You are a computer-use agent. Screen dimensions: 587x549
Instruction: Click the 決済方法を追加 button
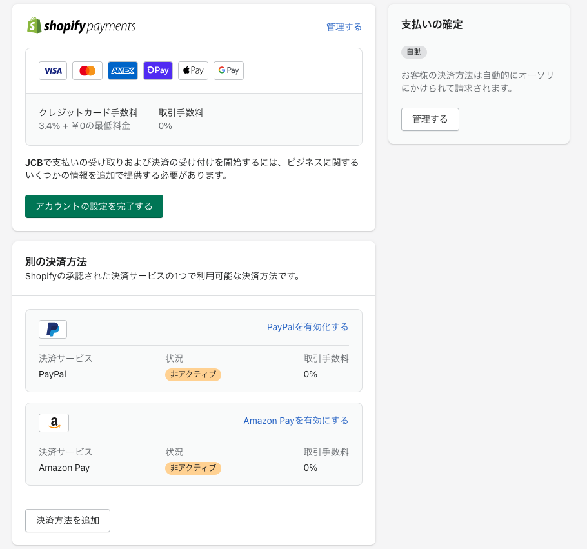pos(67,520)
